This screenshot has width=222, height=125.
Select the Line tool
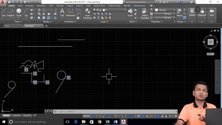(3, 12)
